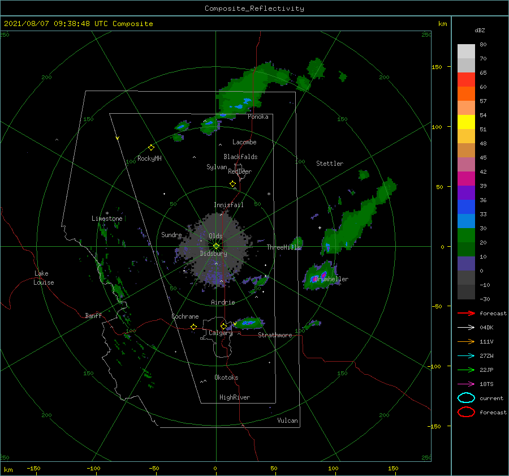The width and height of the screenshot is (509, 476).
Task: Click the Lacombe city label
Action: [x=244, y=142]
